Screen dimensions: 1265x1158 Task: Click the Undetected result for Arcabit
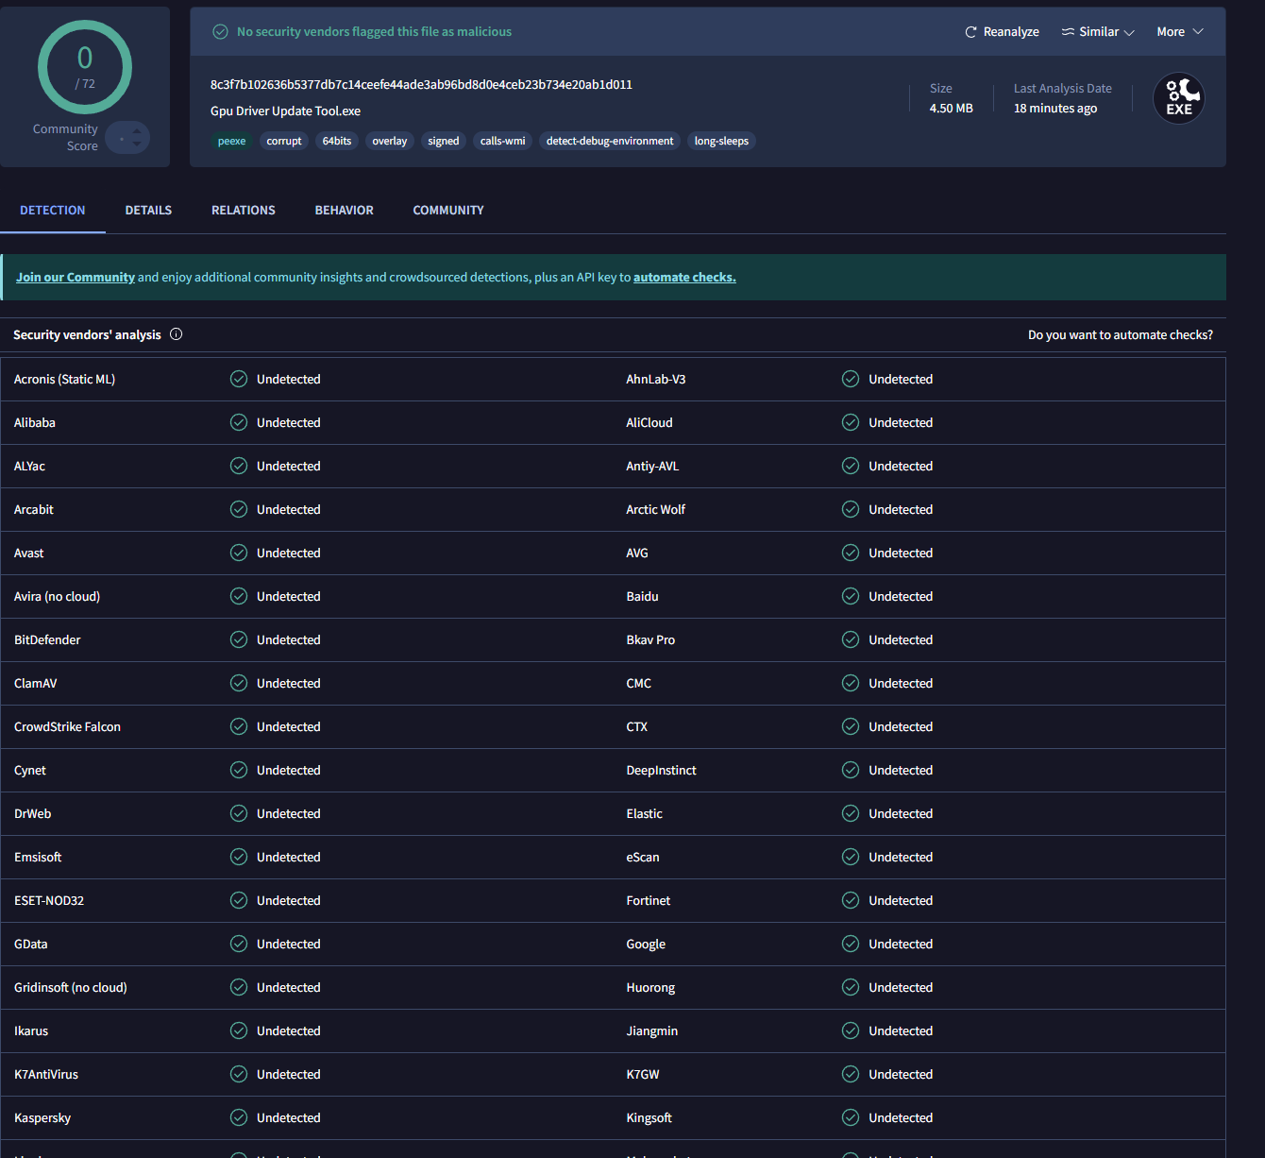click(x=289, y=509)
